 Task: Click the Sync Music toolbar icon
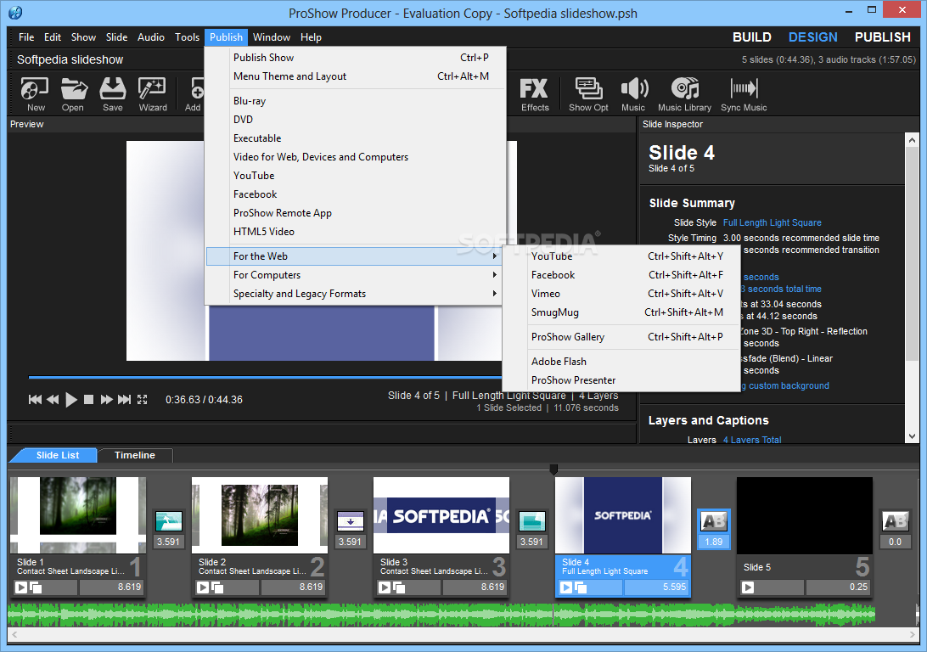[x=744, y=94]
